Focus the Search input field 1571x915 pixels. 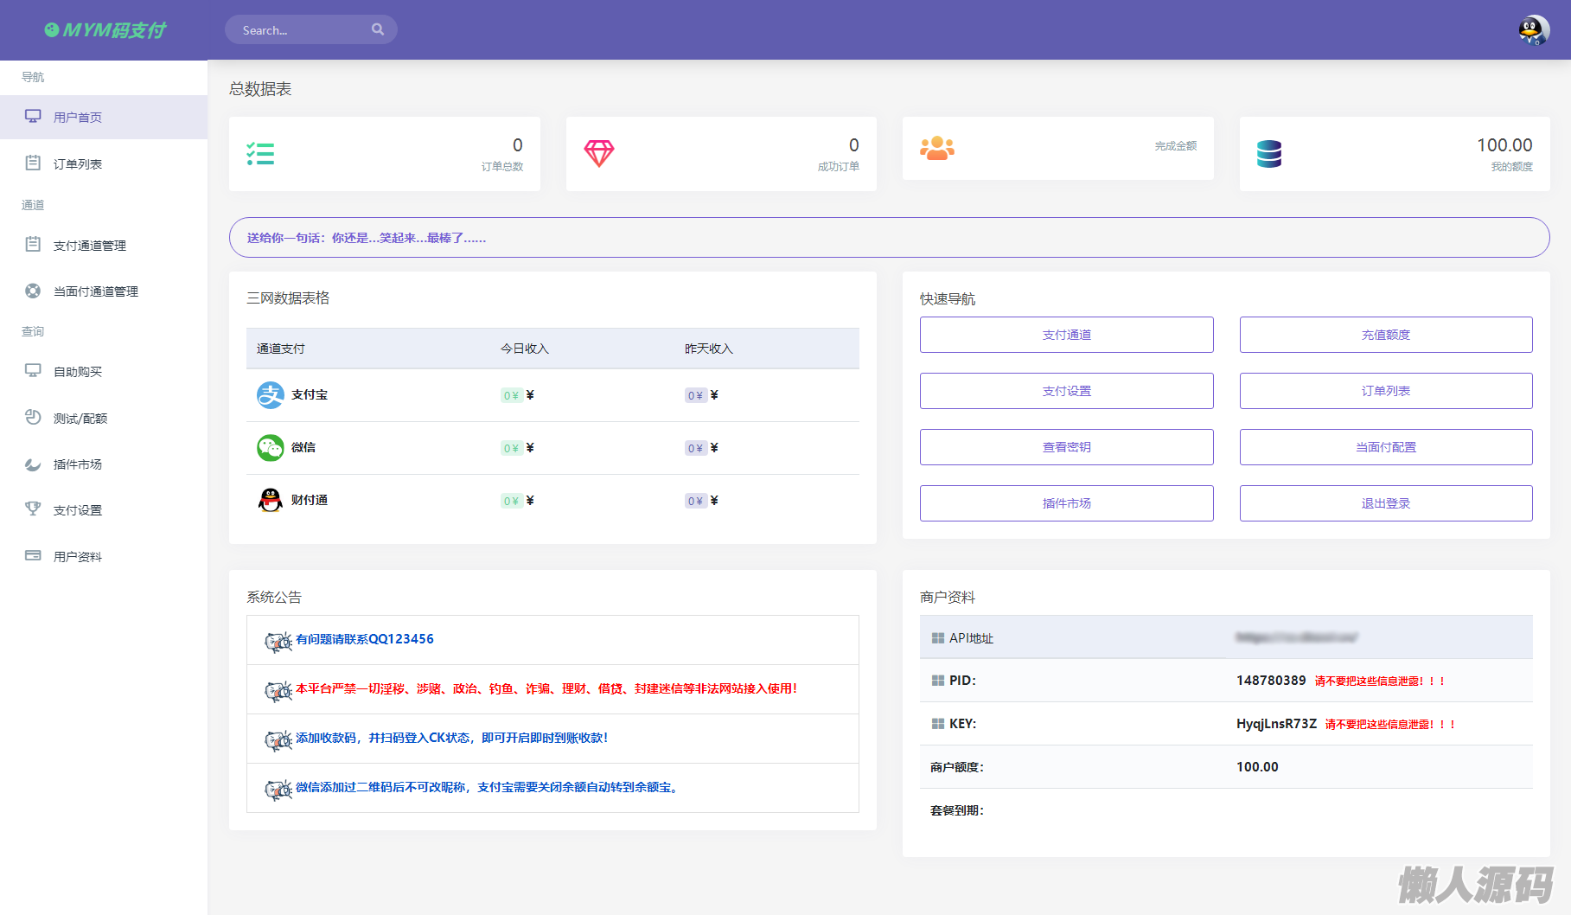298,30
